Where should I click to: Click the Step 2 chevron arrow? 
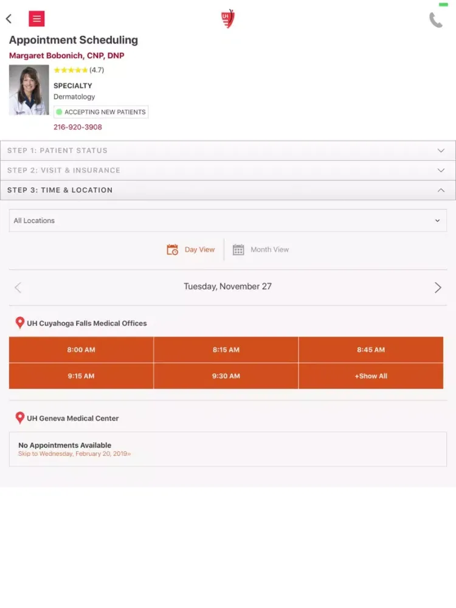pyautogui.click(x=441, y=170)
